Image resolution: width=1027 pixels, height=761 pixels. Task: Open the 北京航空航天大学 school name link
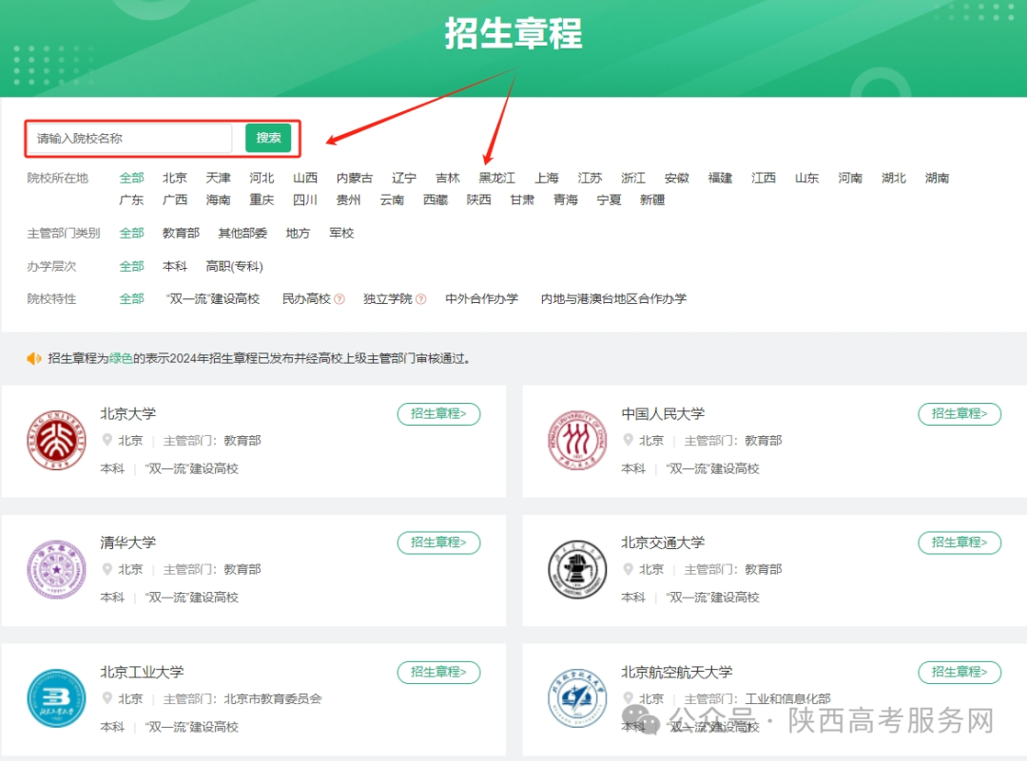point(677,672)
